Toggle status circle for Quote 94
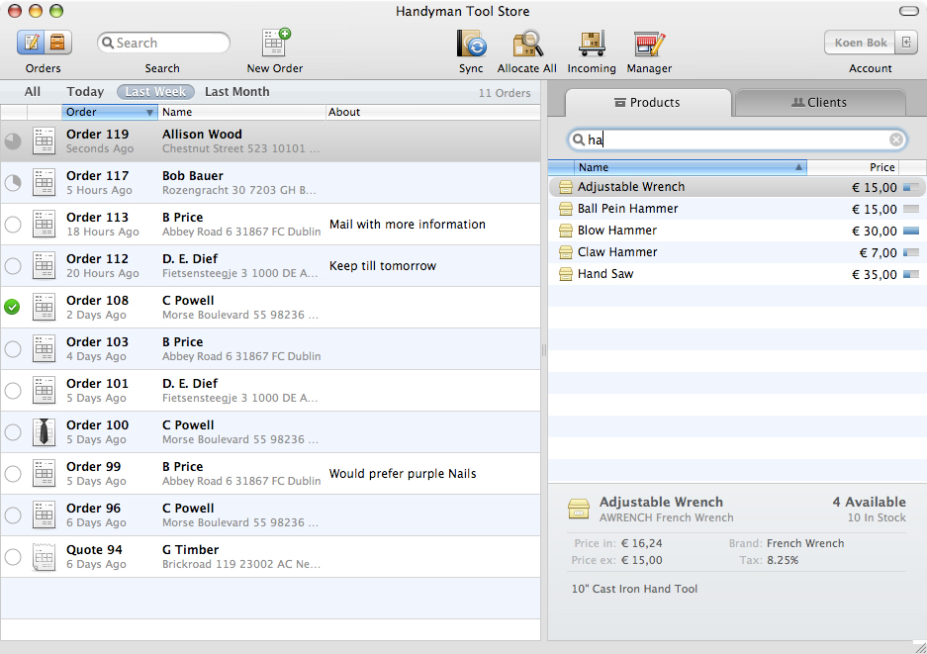 click(13, 557)
